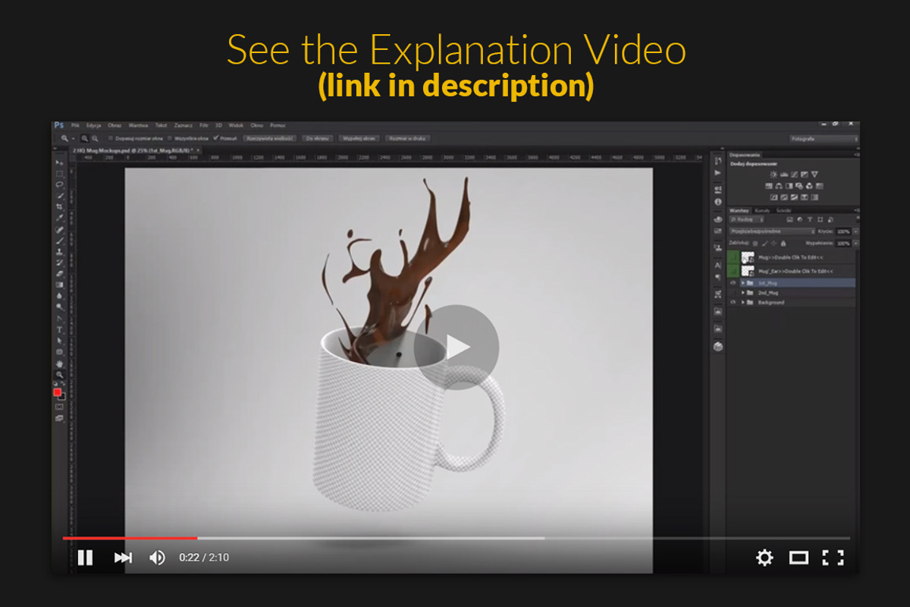Image resolution: width=910 pixels, height=607 pixels.
Task: Click the Rozmiar w druku button
Action: 406,138
